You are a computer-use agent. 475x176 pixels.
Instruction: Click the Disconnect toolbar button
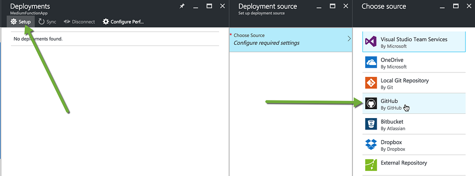click(79, 22)
